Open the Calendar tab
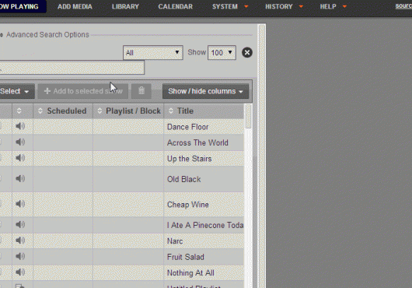 point(175,6)
